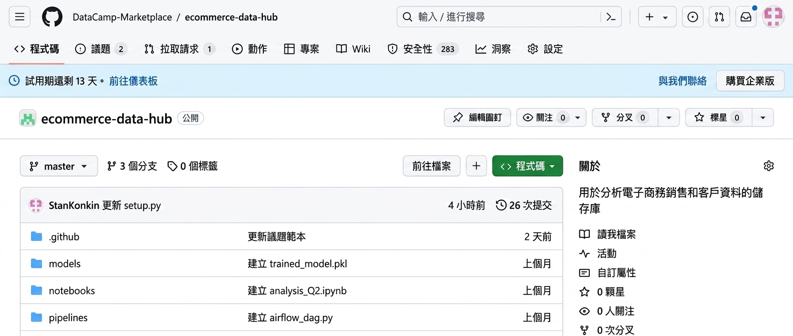Screen dimensions: 793x336
Task: Click the 前往檔案 button
Action: (432, 166)
